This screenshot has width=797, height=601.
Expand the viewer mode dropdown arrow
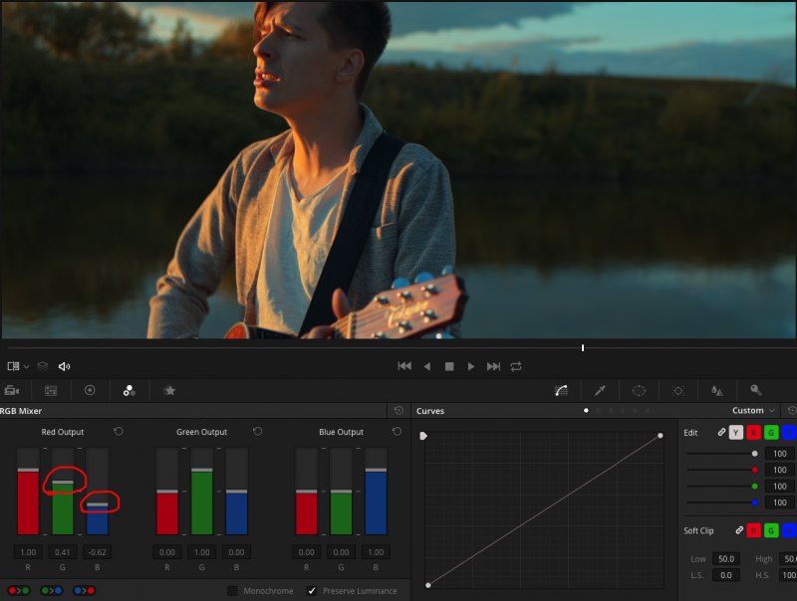click(27, 366)
